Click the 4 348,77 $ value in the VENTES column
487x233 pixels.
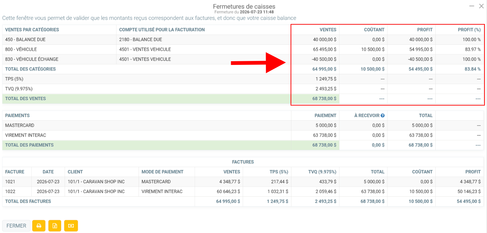tap(229, 182)
